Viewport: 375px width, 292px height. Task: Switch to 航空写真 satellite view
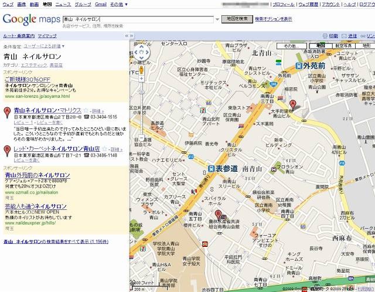(343, 46)
